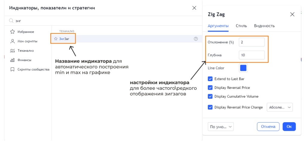306x141 pixels.
Task: Switch to the Стиль tab
Action: [241, 26]
